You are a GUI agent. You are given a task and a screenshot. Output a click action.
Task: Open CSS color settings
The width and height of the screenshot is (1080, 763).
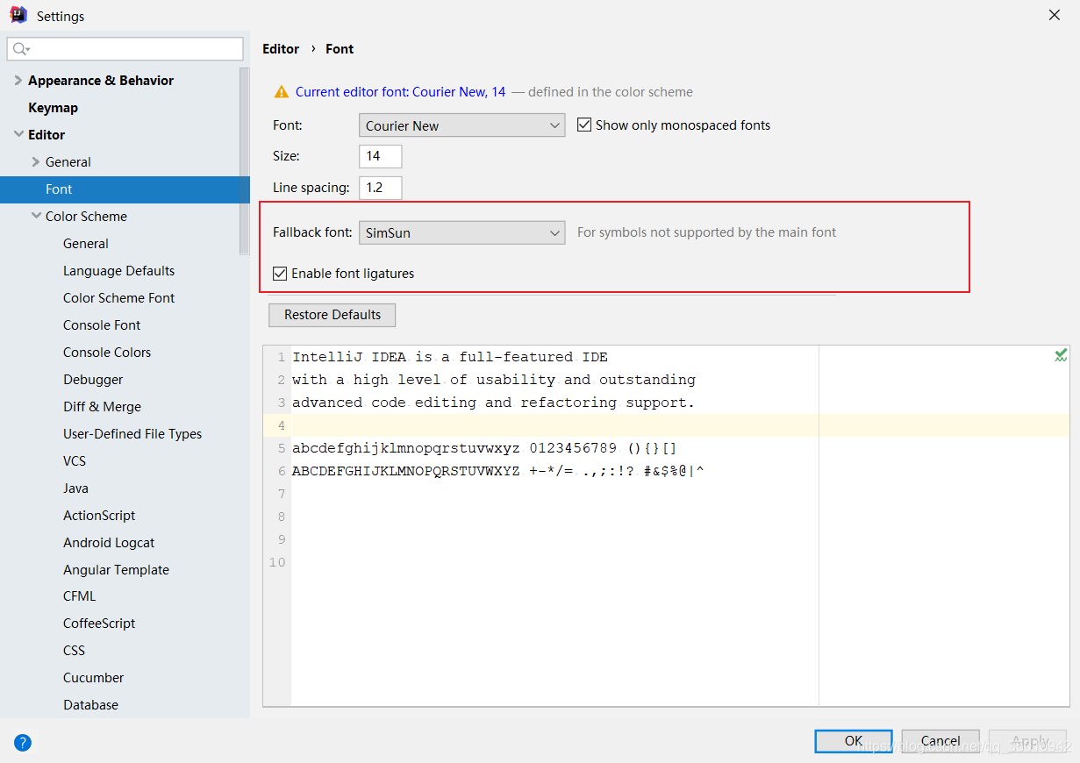[x=74, y=651]
